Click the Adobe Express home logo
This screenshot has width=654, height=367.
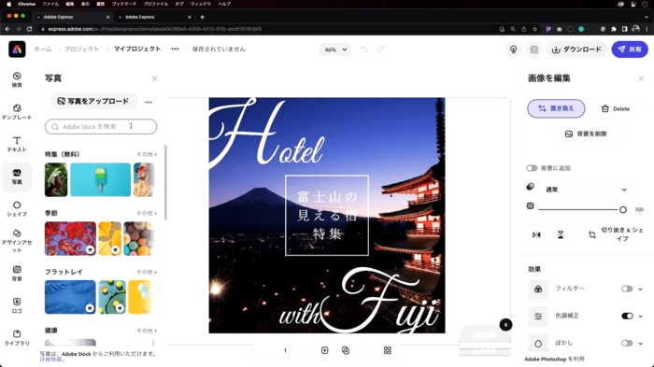pyautogui.click(x=17, y=49)
